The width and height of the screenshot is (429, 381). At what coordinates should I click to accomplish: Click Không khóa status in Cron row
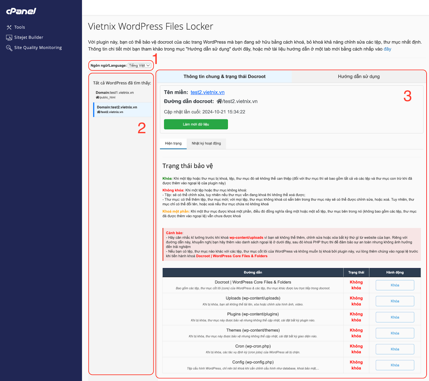[x=356, y=349]
